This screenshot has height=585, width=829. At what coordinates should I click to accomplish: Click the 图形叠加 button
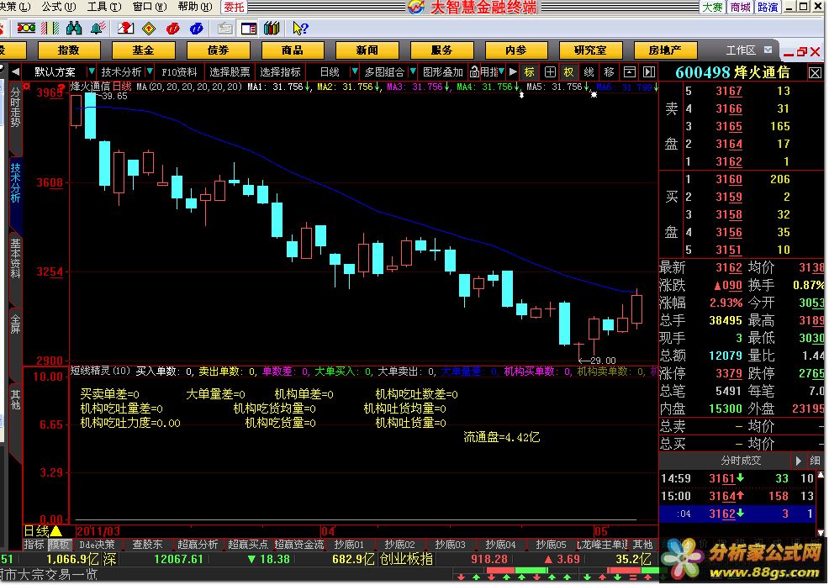(x=442, y=72)
